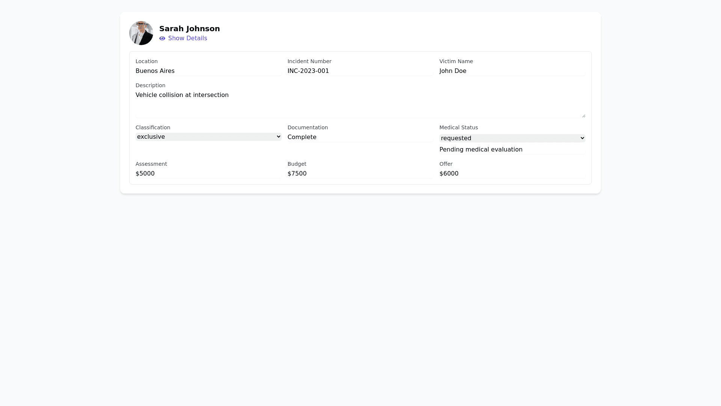Image resolution: width=721 pixels, height=406 pixels.
Task: Focus the Assessment field showing $5000
Action: coord(208,174)
